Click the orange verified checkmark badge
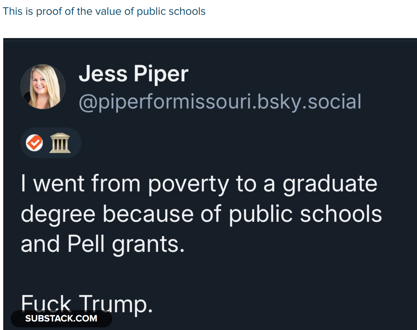417x330 pixels. pos(35,143)
